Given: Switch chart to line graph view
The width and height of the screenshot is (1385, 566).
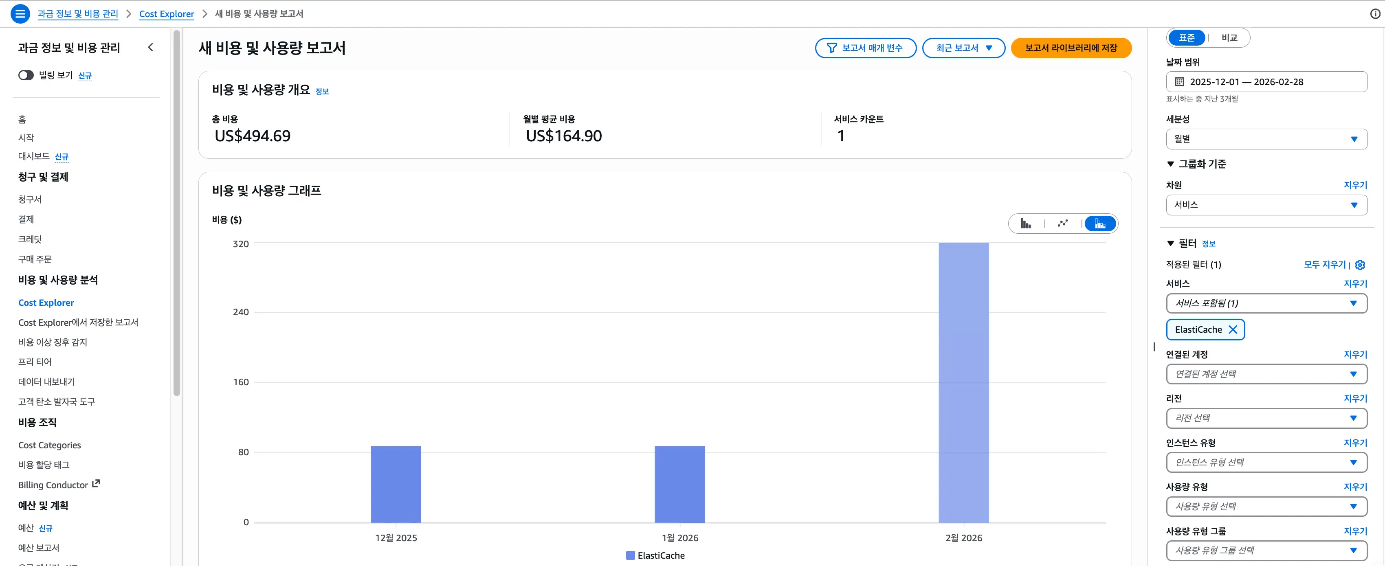Looking at the screenshot, I should (x=1062, y=224).
